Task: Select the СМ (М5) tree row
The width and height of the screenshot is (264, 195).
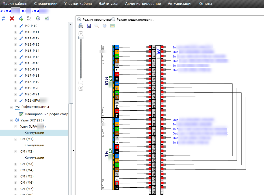Action: pyautogui.click(x=27, y=176)
